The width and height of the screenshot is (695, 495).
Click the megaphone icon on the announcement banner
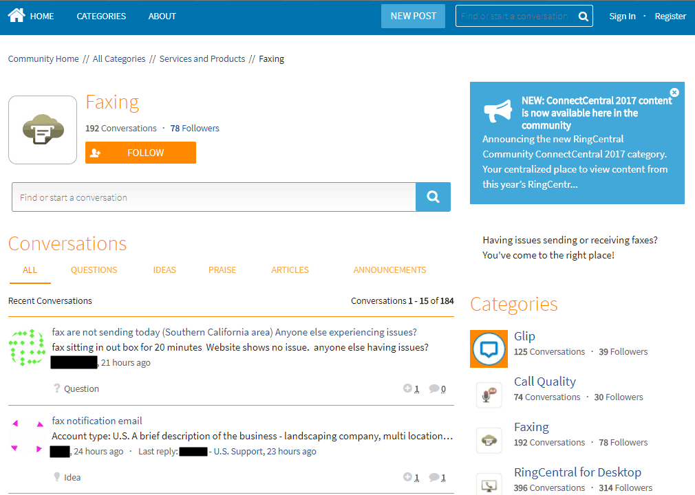[498, 111]
